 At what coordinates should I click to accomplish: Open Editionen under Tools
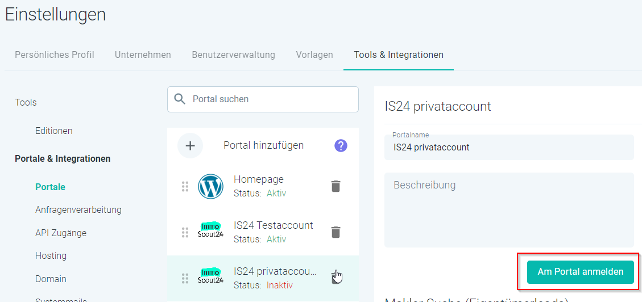point(54,131)
